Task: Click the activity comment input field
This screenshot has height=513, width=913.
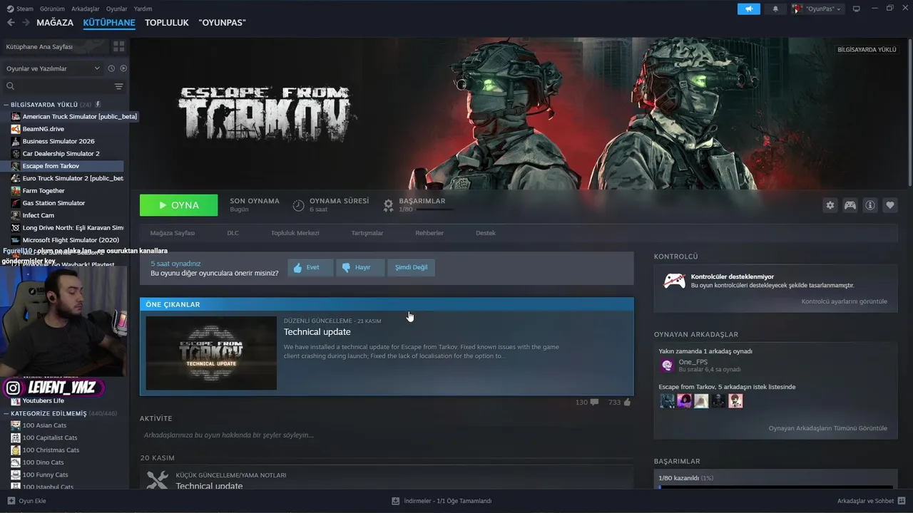Action: tap(387, 435)
